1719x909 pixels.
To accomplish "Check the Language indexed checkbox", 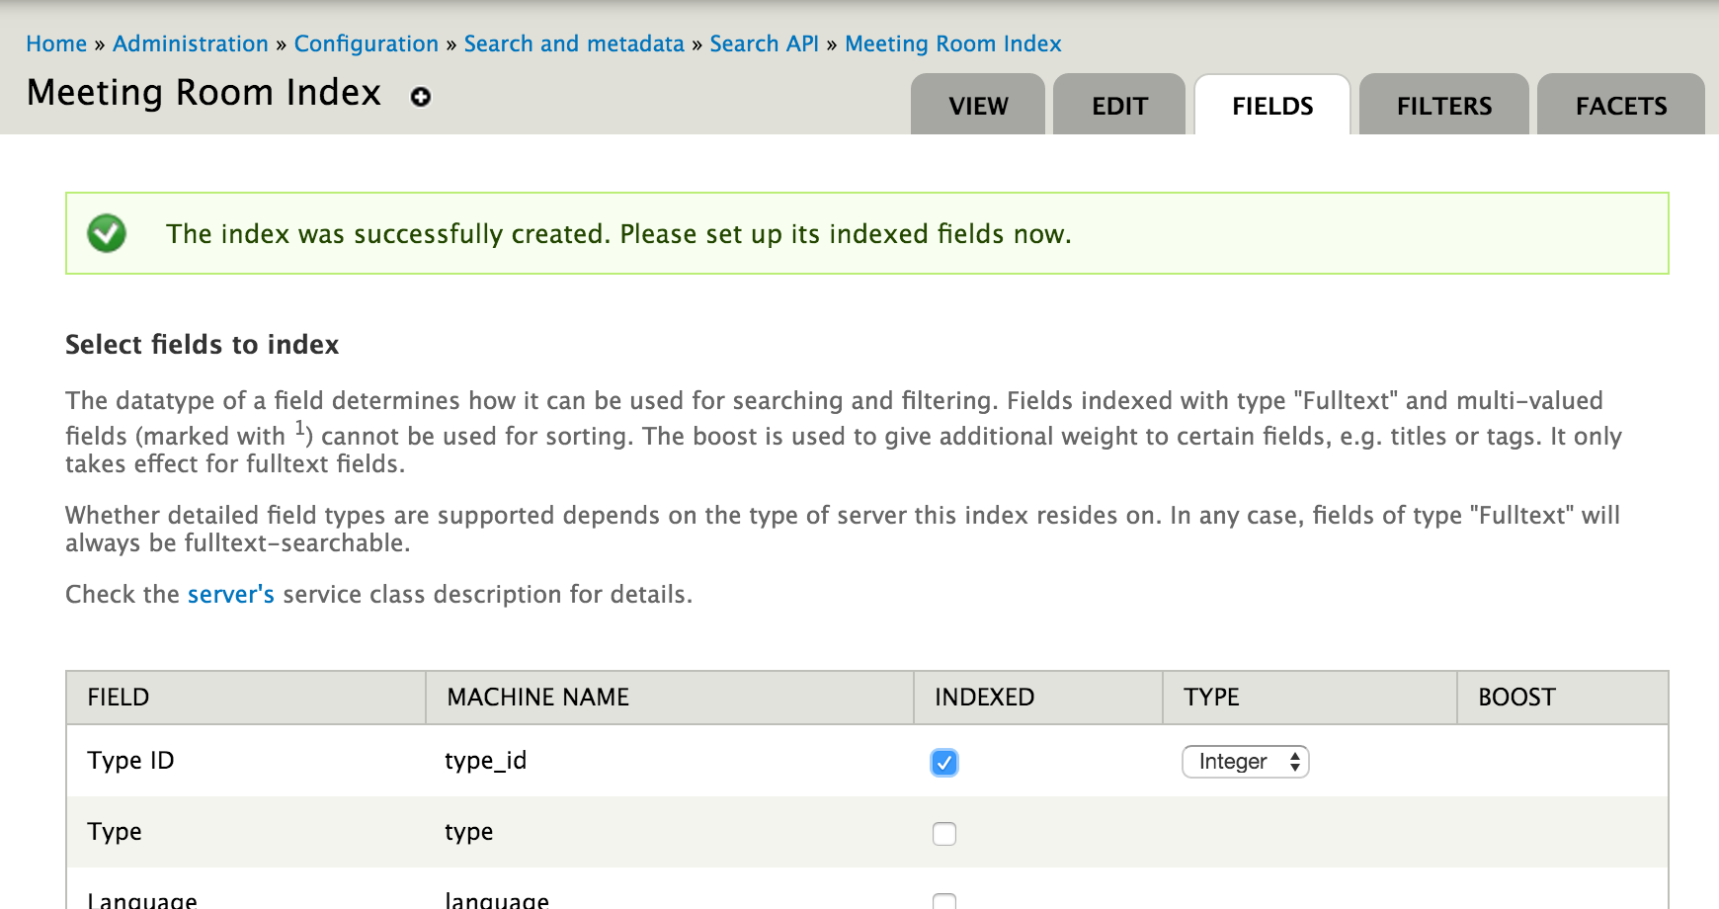I will [944, 901].
